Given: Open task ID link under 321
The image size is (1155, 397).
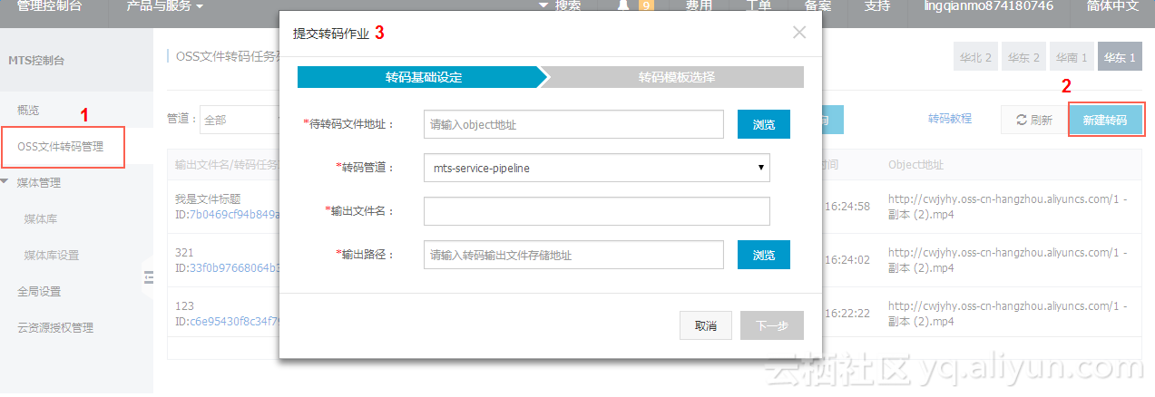Looking at the screenshot, I should 234,268.
